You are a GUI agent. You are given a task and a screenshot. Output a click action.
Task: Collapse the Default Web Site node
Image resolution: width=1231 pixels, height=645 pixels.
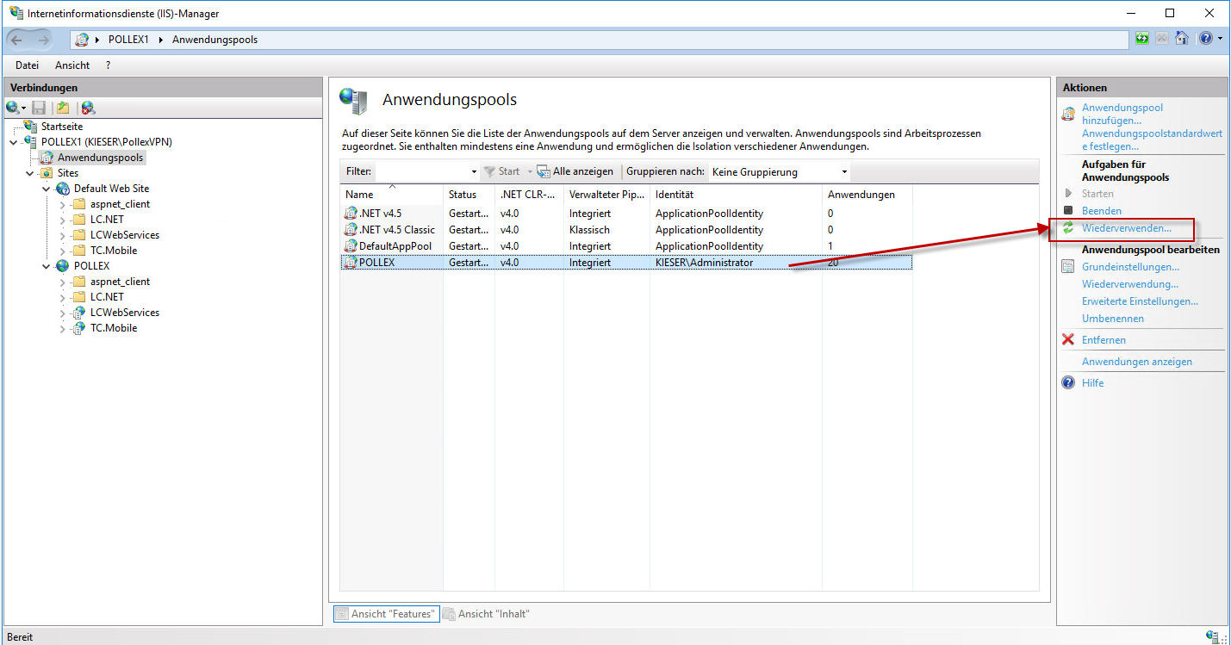pos(47,189)
